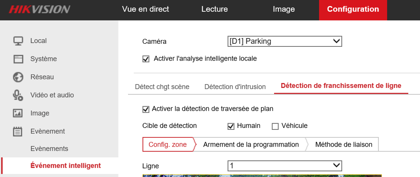Select Evènements in the sidebar
420x177 pixels.
click(x=49, y=148)
